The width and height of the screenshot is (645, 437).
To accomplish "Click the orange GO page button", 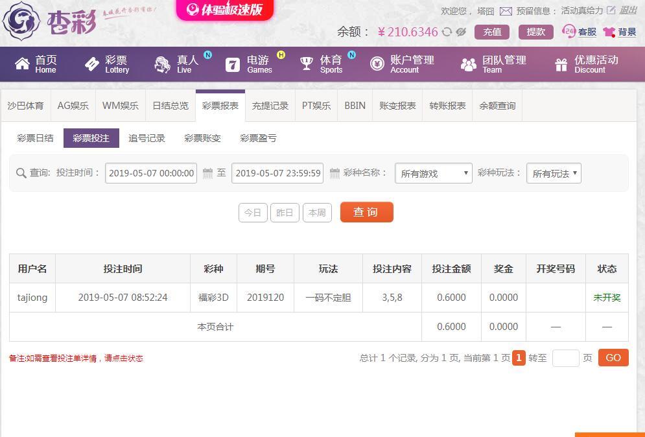I will 613,358.
